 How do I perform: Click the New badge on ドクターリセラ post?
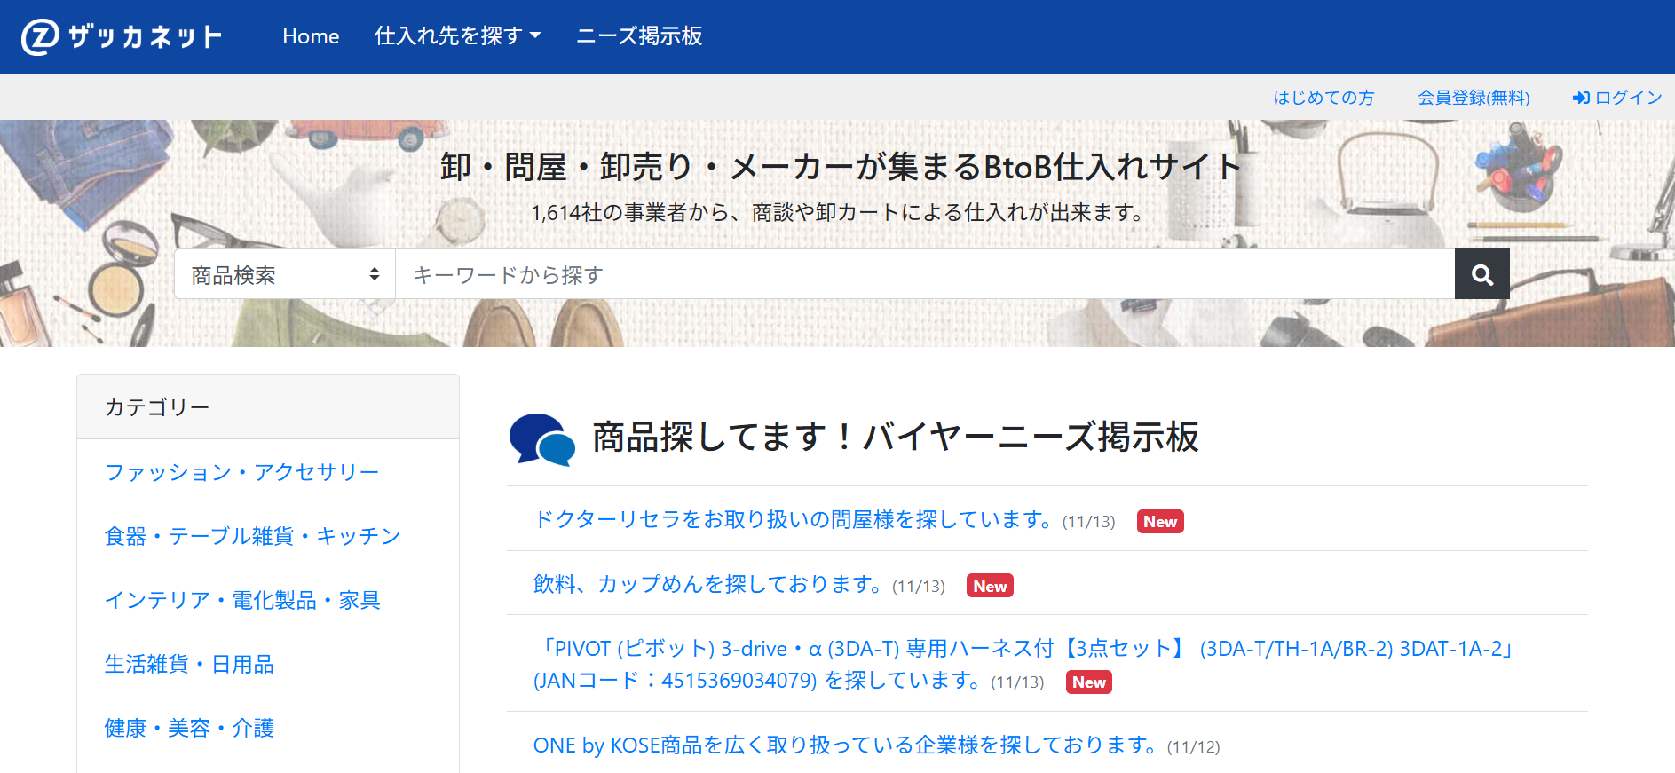click(1159, 522)
